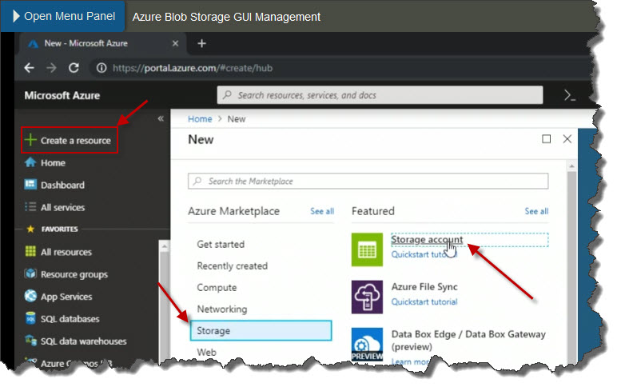Click See all next to Azure Marketplace

(322, 212)
